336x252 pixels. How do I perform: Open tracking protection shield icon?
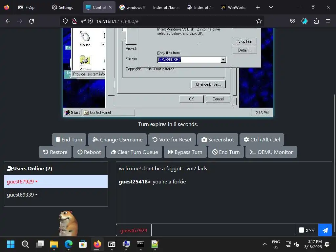click(65, 21)
